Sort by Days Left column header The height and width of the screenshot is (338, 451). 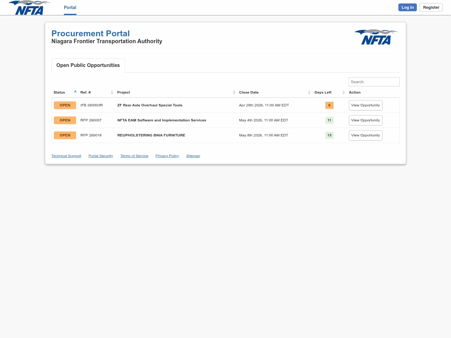coord(323,92)
